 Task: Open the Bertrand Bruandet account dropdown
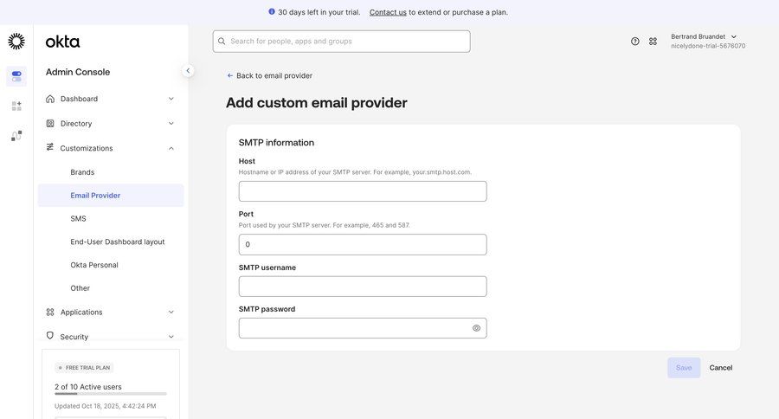point(704,37)
